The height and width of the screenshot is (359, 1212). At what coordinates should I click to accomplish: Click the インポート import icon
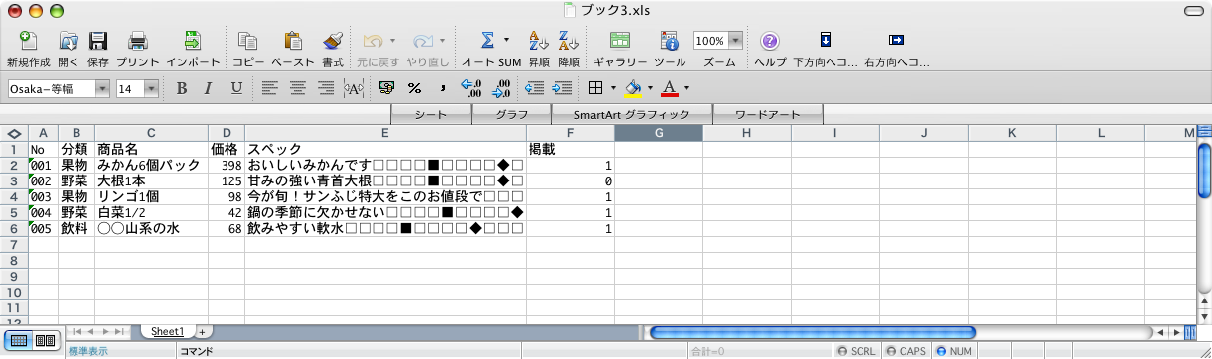193,41
